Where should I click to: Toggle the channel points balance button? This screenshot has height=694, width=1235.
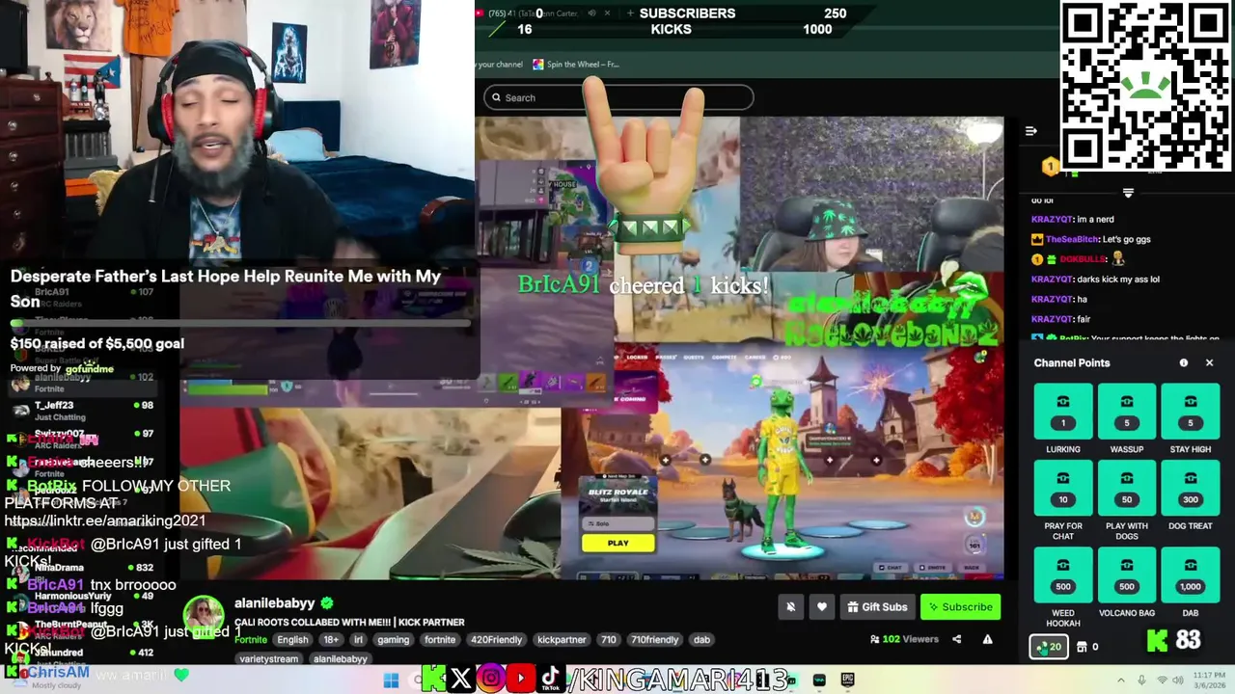(x=1048, y=647)
